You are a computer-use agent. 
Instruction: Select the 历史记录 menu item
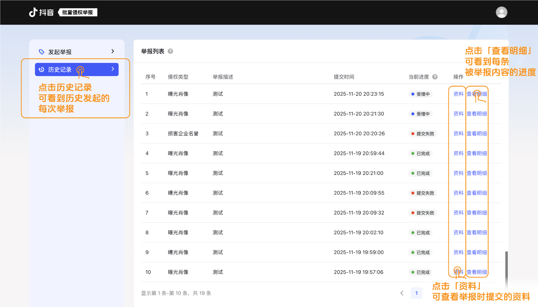[x=60, y=70]
